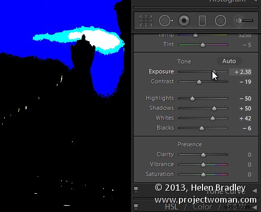Click the Presence section heading
This screenshot has width=261, height=212.
click(190, 144)
